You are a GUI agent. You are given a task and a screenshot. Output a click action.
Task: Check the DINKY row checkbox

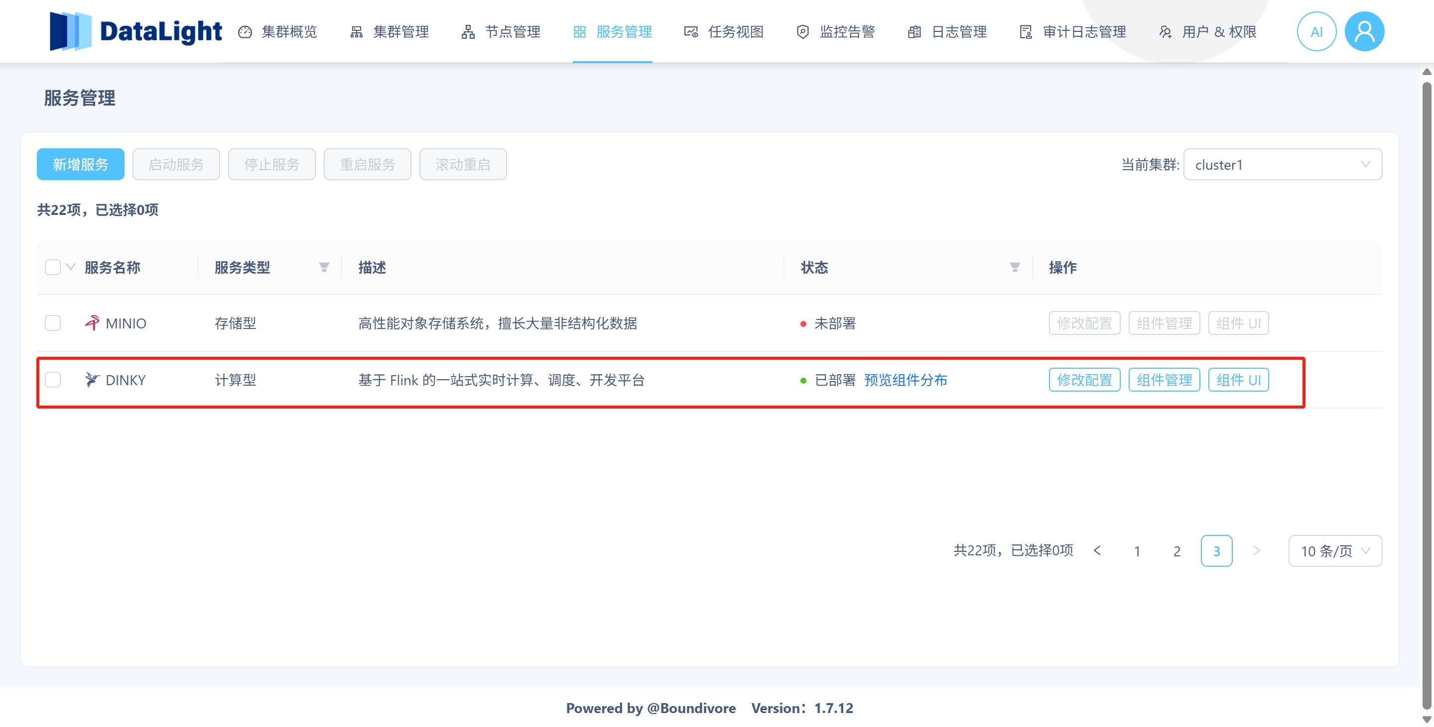[x=53, y=380]
